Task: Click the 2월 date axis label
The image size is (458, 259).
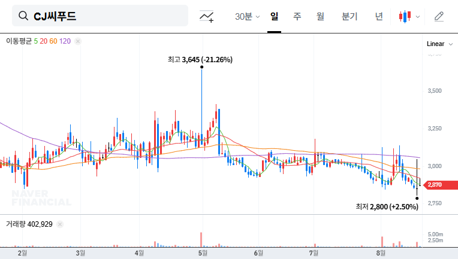Action: pyautogui.click(x=22, y=253)
